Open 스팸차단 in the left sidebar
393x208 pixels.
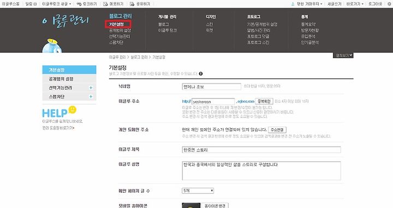pos(57,97)
